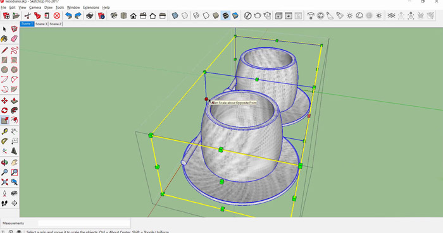
Task: Activate the Paint Bucket tool
Action: [x=4, y=39]
